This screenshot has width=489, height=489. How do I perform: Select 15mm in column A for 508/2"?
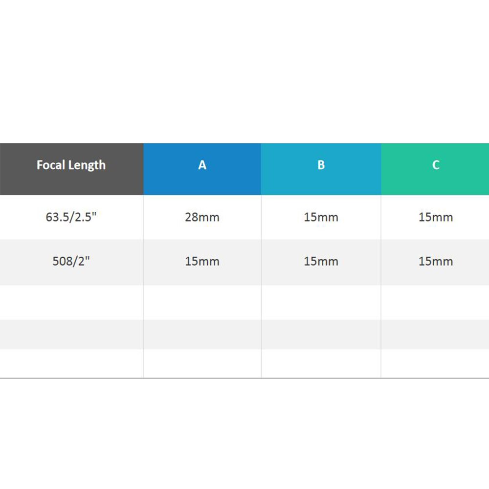(x=202, y=262)
